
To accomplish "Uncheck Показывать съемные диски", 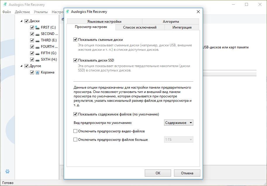I will pos(75,40).
